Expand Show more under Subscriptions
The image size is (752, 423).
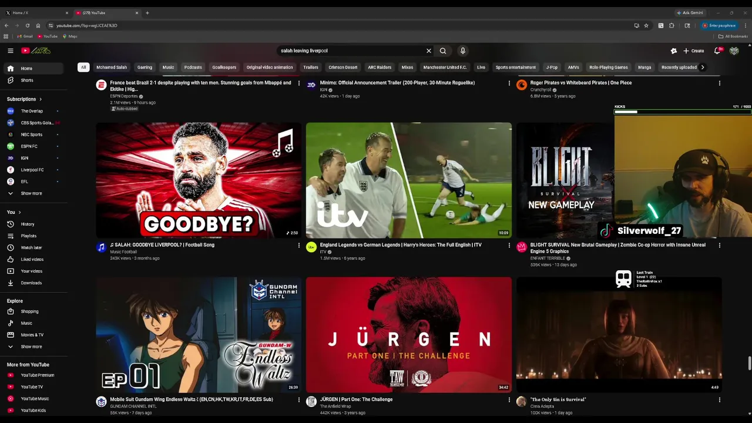34,193
